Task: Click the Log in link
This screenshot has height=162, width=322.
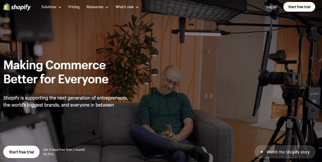Action: [x=271, y=7]
